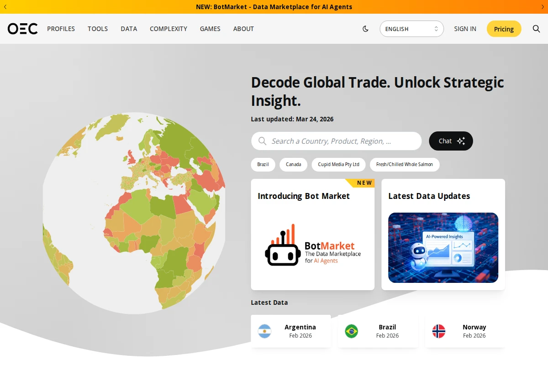Image resolution: width=548 pixels, height=365 pixels.
Task: Expand the Profiles menu
Action: 61,29
